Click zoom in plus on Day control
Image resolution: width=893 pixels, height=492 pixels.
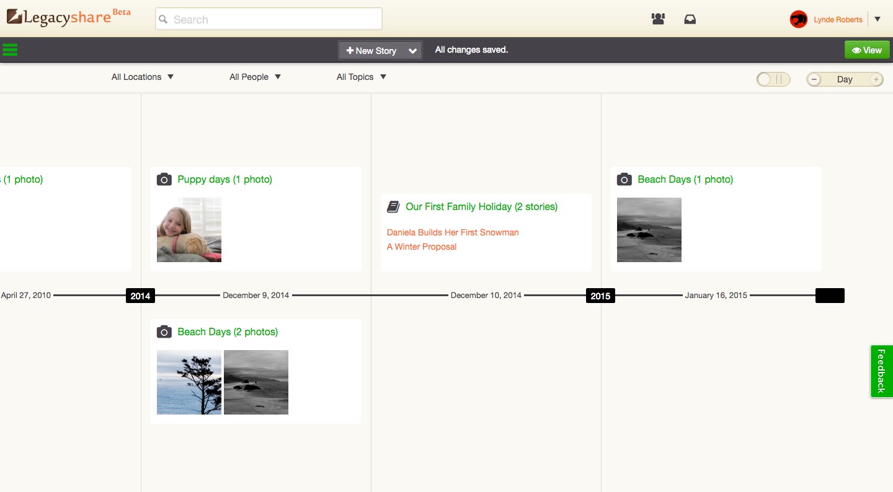coord(876,79)
